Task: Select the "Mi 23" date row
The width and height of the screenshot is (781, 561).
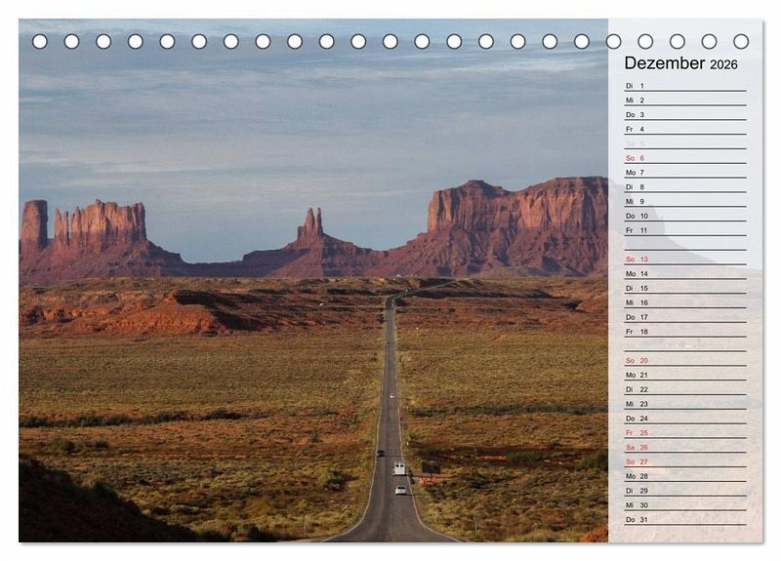Action: click(x=685, y=404)
